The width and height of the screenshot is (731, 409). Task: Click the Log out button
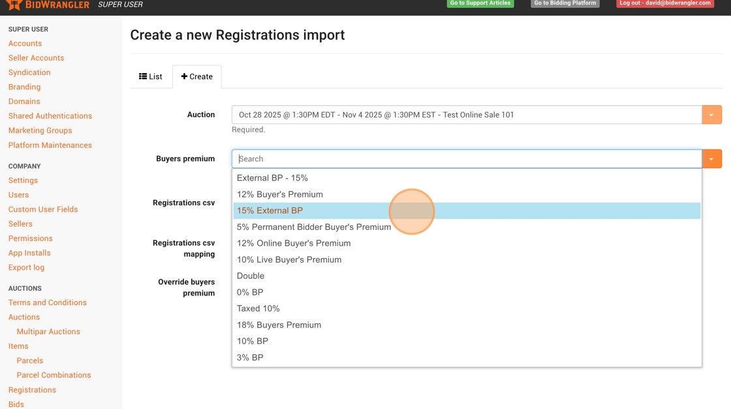tap(664, 3)
